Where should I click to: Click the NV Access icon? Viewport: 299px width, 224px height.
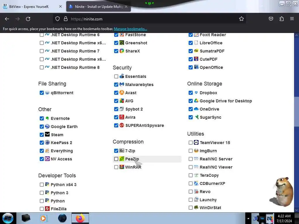click(47, 159)
